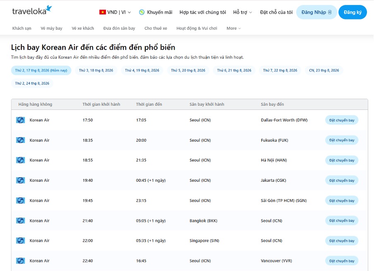The image size is (374, 271).
Task: Click the Traveloka logo
Action: 32,10
